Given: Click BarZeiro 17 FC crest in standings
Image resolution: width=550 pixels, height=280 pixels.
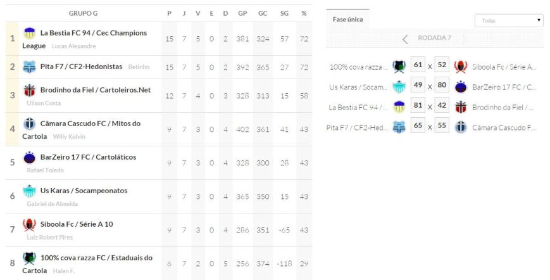Looking at the screenshot, I should click(x=30, y=157).
